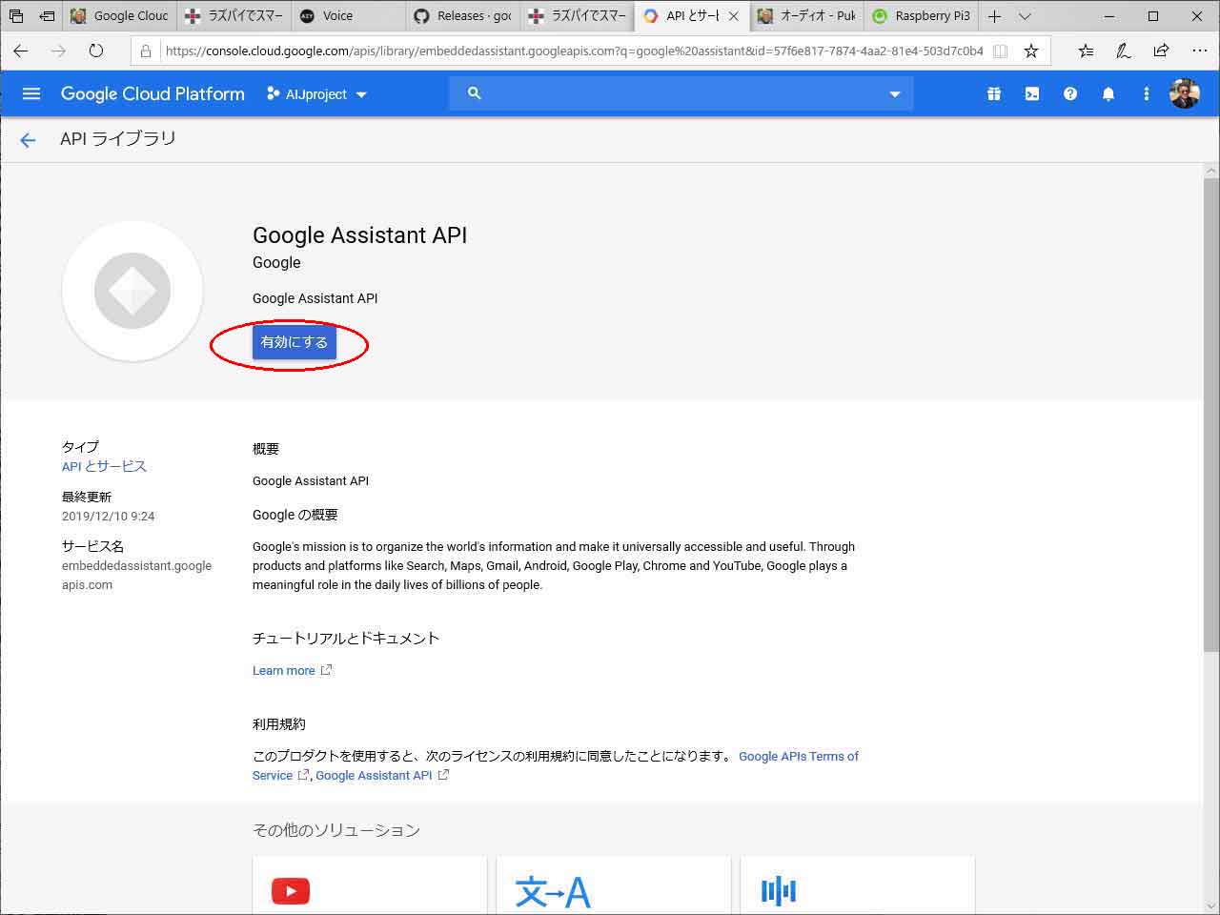Image resolution: width=1220 pixels, height=915 pixels.
Task: Open the browser more options ellipsis
Action: click(x=1198, y=51)
